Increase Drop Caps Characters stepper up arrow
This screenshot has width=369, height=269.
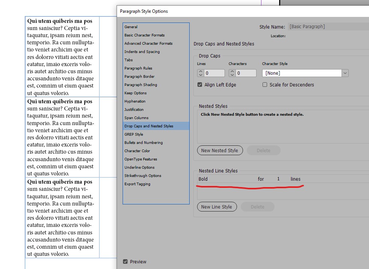coord(232,71)
